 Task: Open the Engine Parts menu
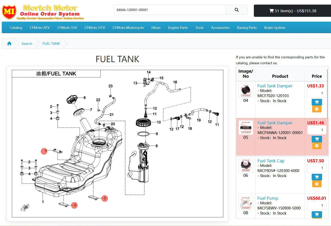178,28
